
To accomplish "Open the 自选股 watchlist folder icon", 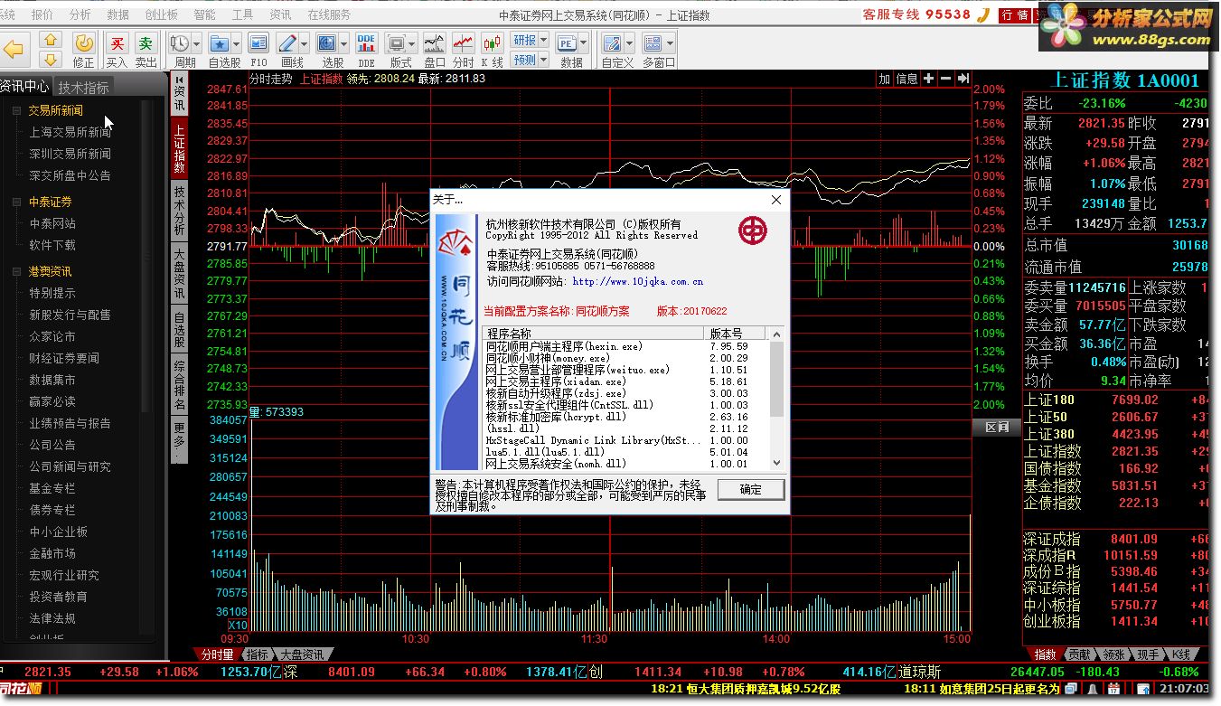I will coord(219,43).
